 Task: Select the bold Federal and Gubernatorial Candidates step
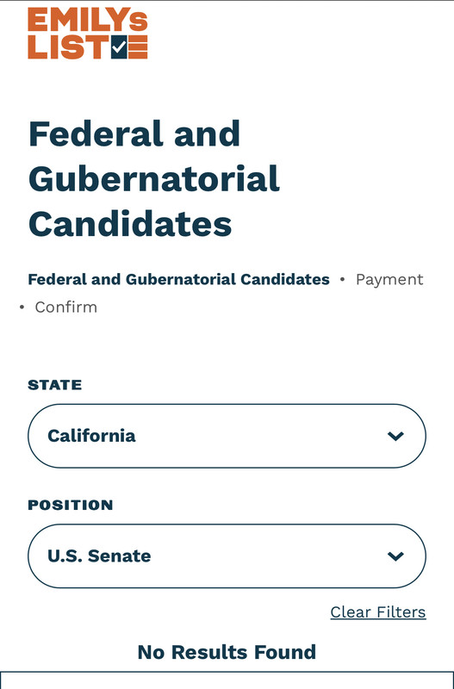(179, 279)
